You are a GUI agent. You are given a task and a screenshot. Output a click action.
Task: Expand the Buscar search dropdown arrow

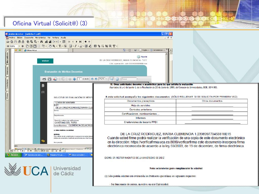click(x=137, y=79)
